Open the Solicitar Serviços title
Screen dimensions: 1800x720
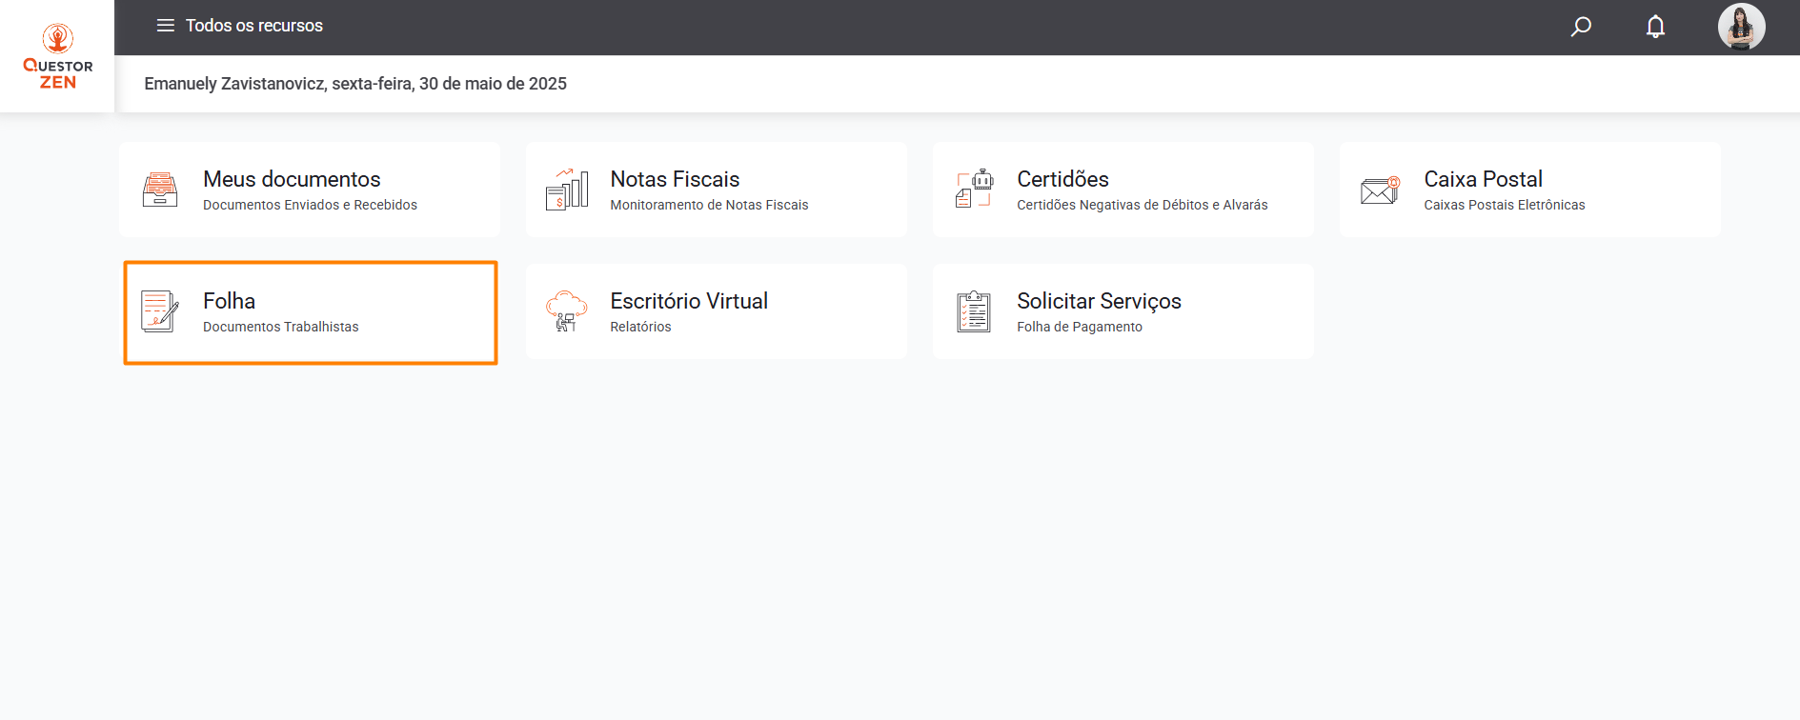pos(1099,301)
